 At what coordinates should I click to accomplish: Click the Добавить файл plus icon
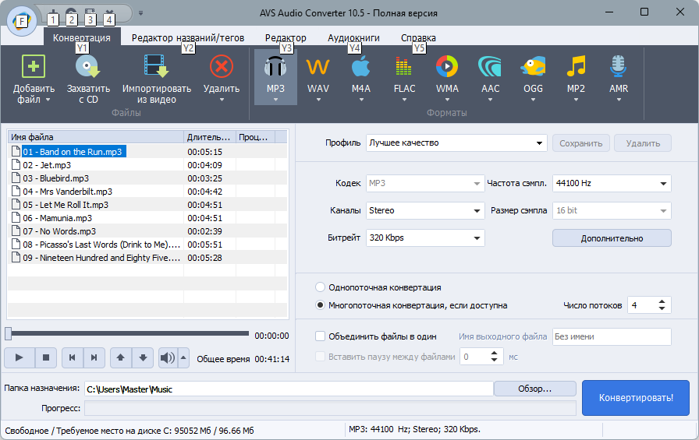click(x=34, y=66)
